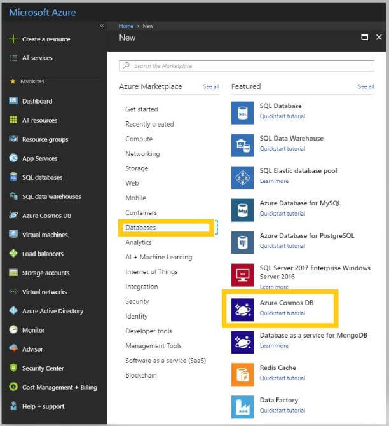Open the SQL data warehouses icon
Image resolution: width=389 pixels, height=426 pixels.
(x=13, y=196)
